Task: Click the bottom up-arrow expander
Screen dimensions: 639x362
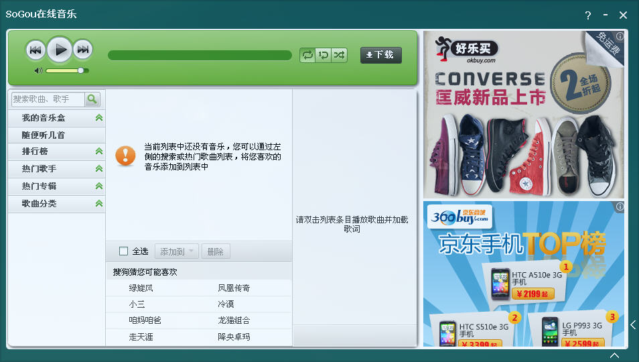Action: 614,355
